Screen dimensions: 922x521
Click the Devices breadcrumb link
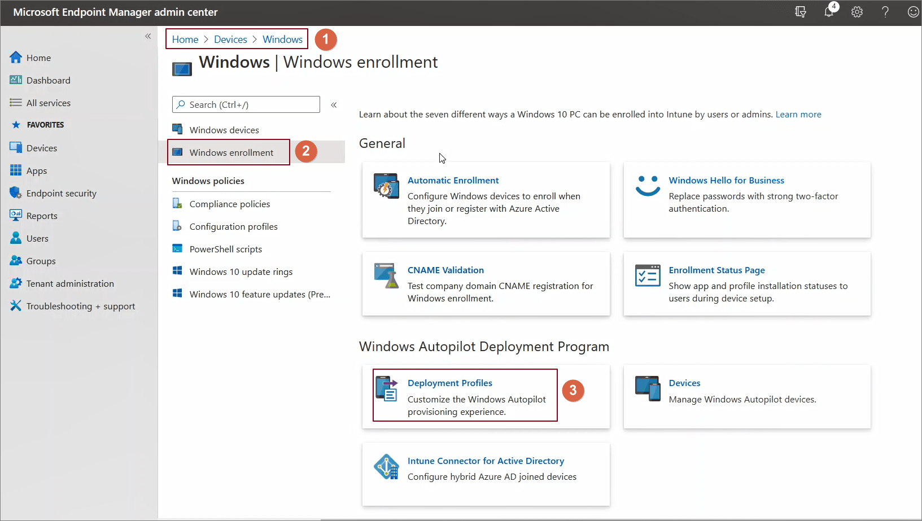coord(230,40)
